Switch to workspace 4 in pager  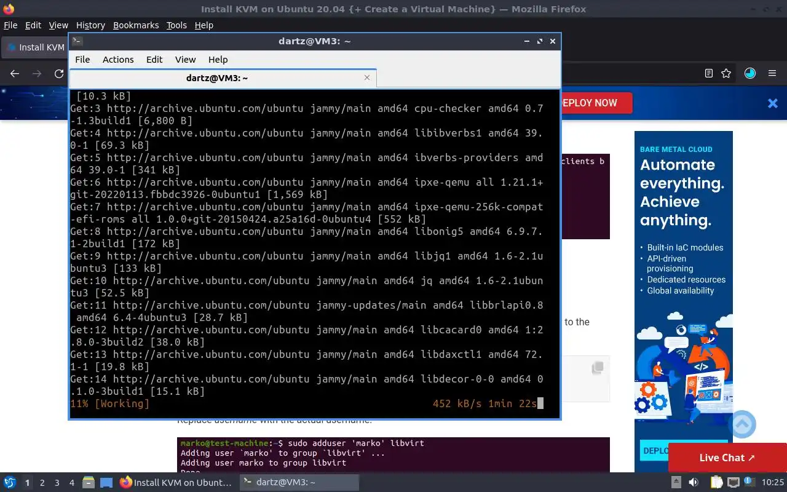71,483
